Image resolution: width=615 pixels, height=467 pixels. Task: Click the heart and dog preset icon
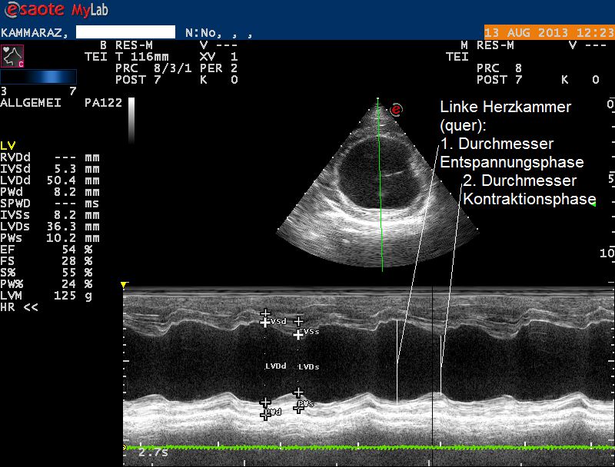13,56
